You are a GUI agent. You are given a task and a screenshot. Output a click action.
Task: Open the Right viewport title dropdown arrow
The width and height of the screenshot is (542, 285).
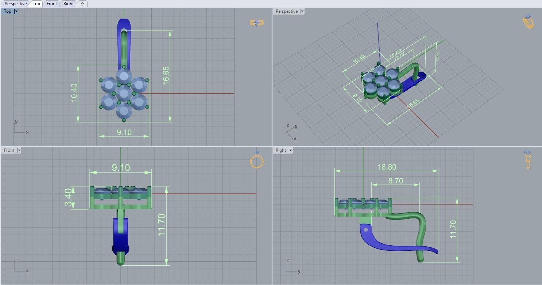[x=291, y=150]
